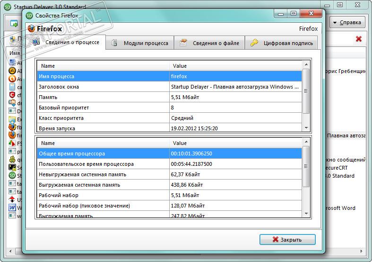Click the green arrow toolbar icon in Startup Delayer
The width and height of the screenshot is (372, 262).
14,23
